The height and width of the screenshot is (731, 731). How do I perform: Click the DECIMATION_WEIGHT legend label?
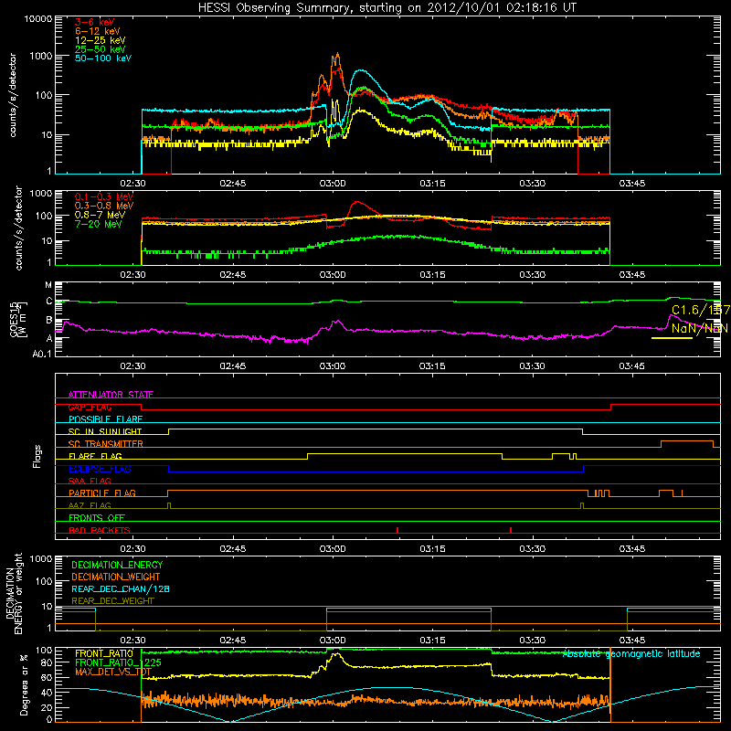tap(116, 577)
